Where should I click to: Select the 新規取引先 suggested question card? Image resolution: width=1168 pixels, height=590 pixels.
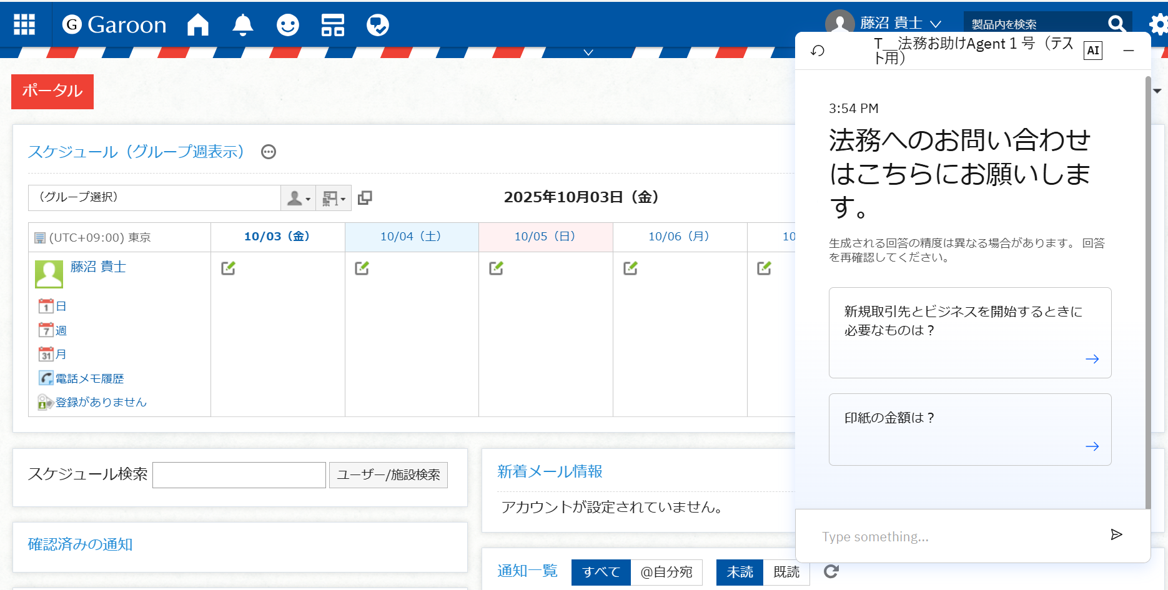(970, 333)
